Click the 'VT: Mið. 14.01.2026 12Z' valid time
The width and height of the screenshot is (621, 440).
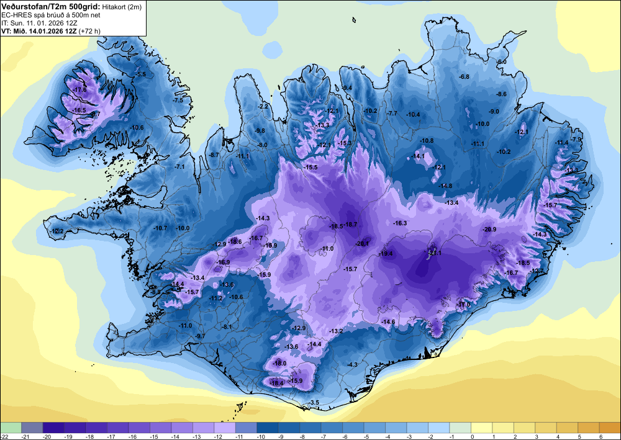coord(39,31)
